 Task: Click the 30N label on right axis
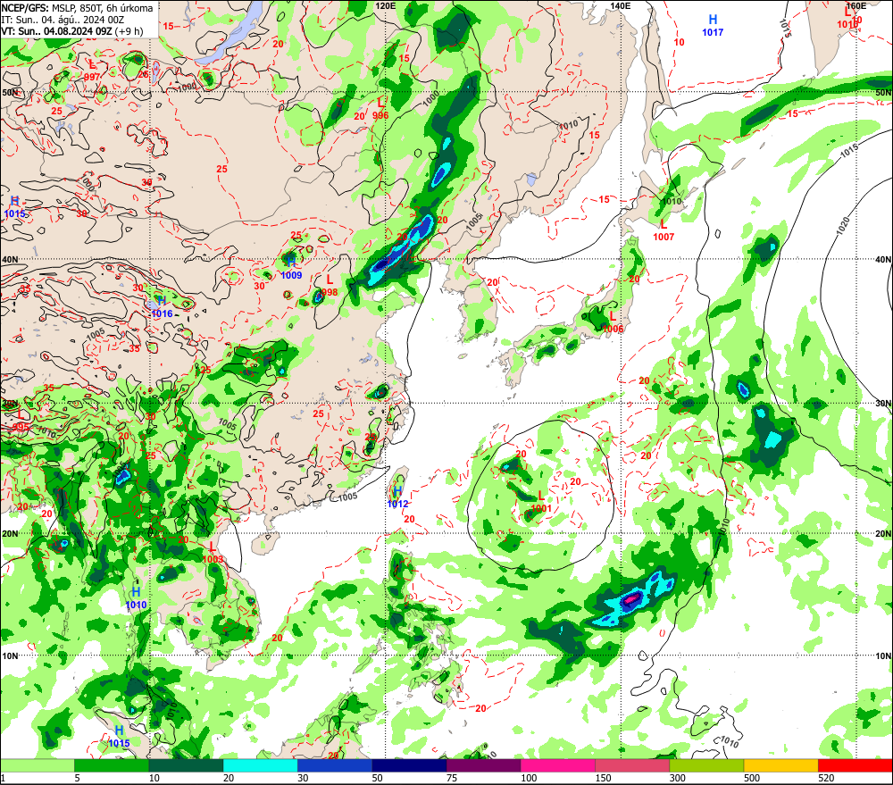(x=883, y=403)
